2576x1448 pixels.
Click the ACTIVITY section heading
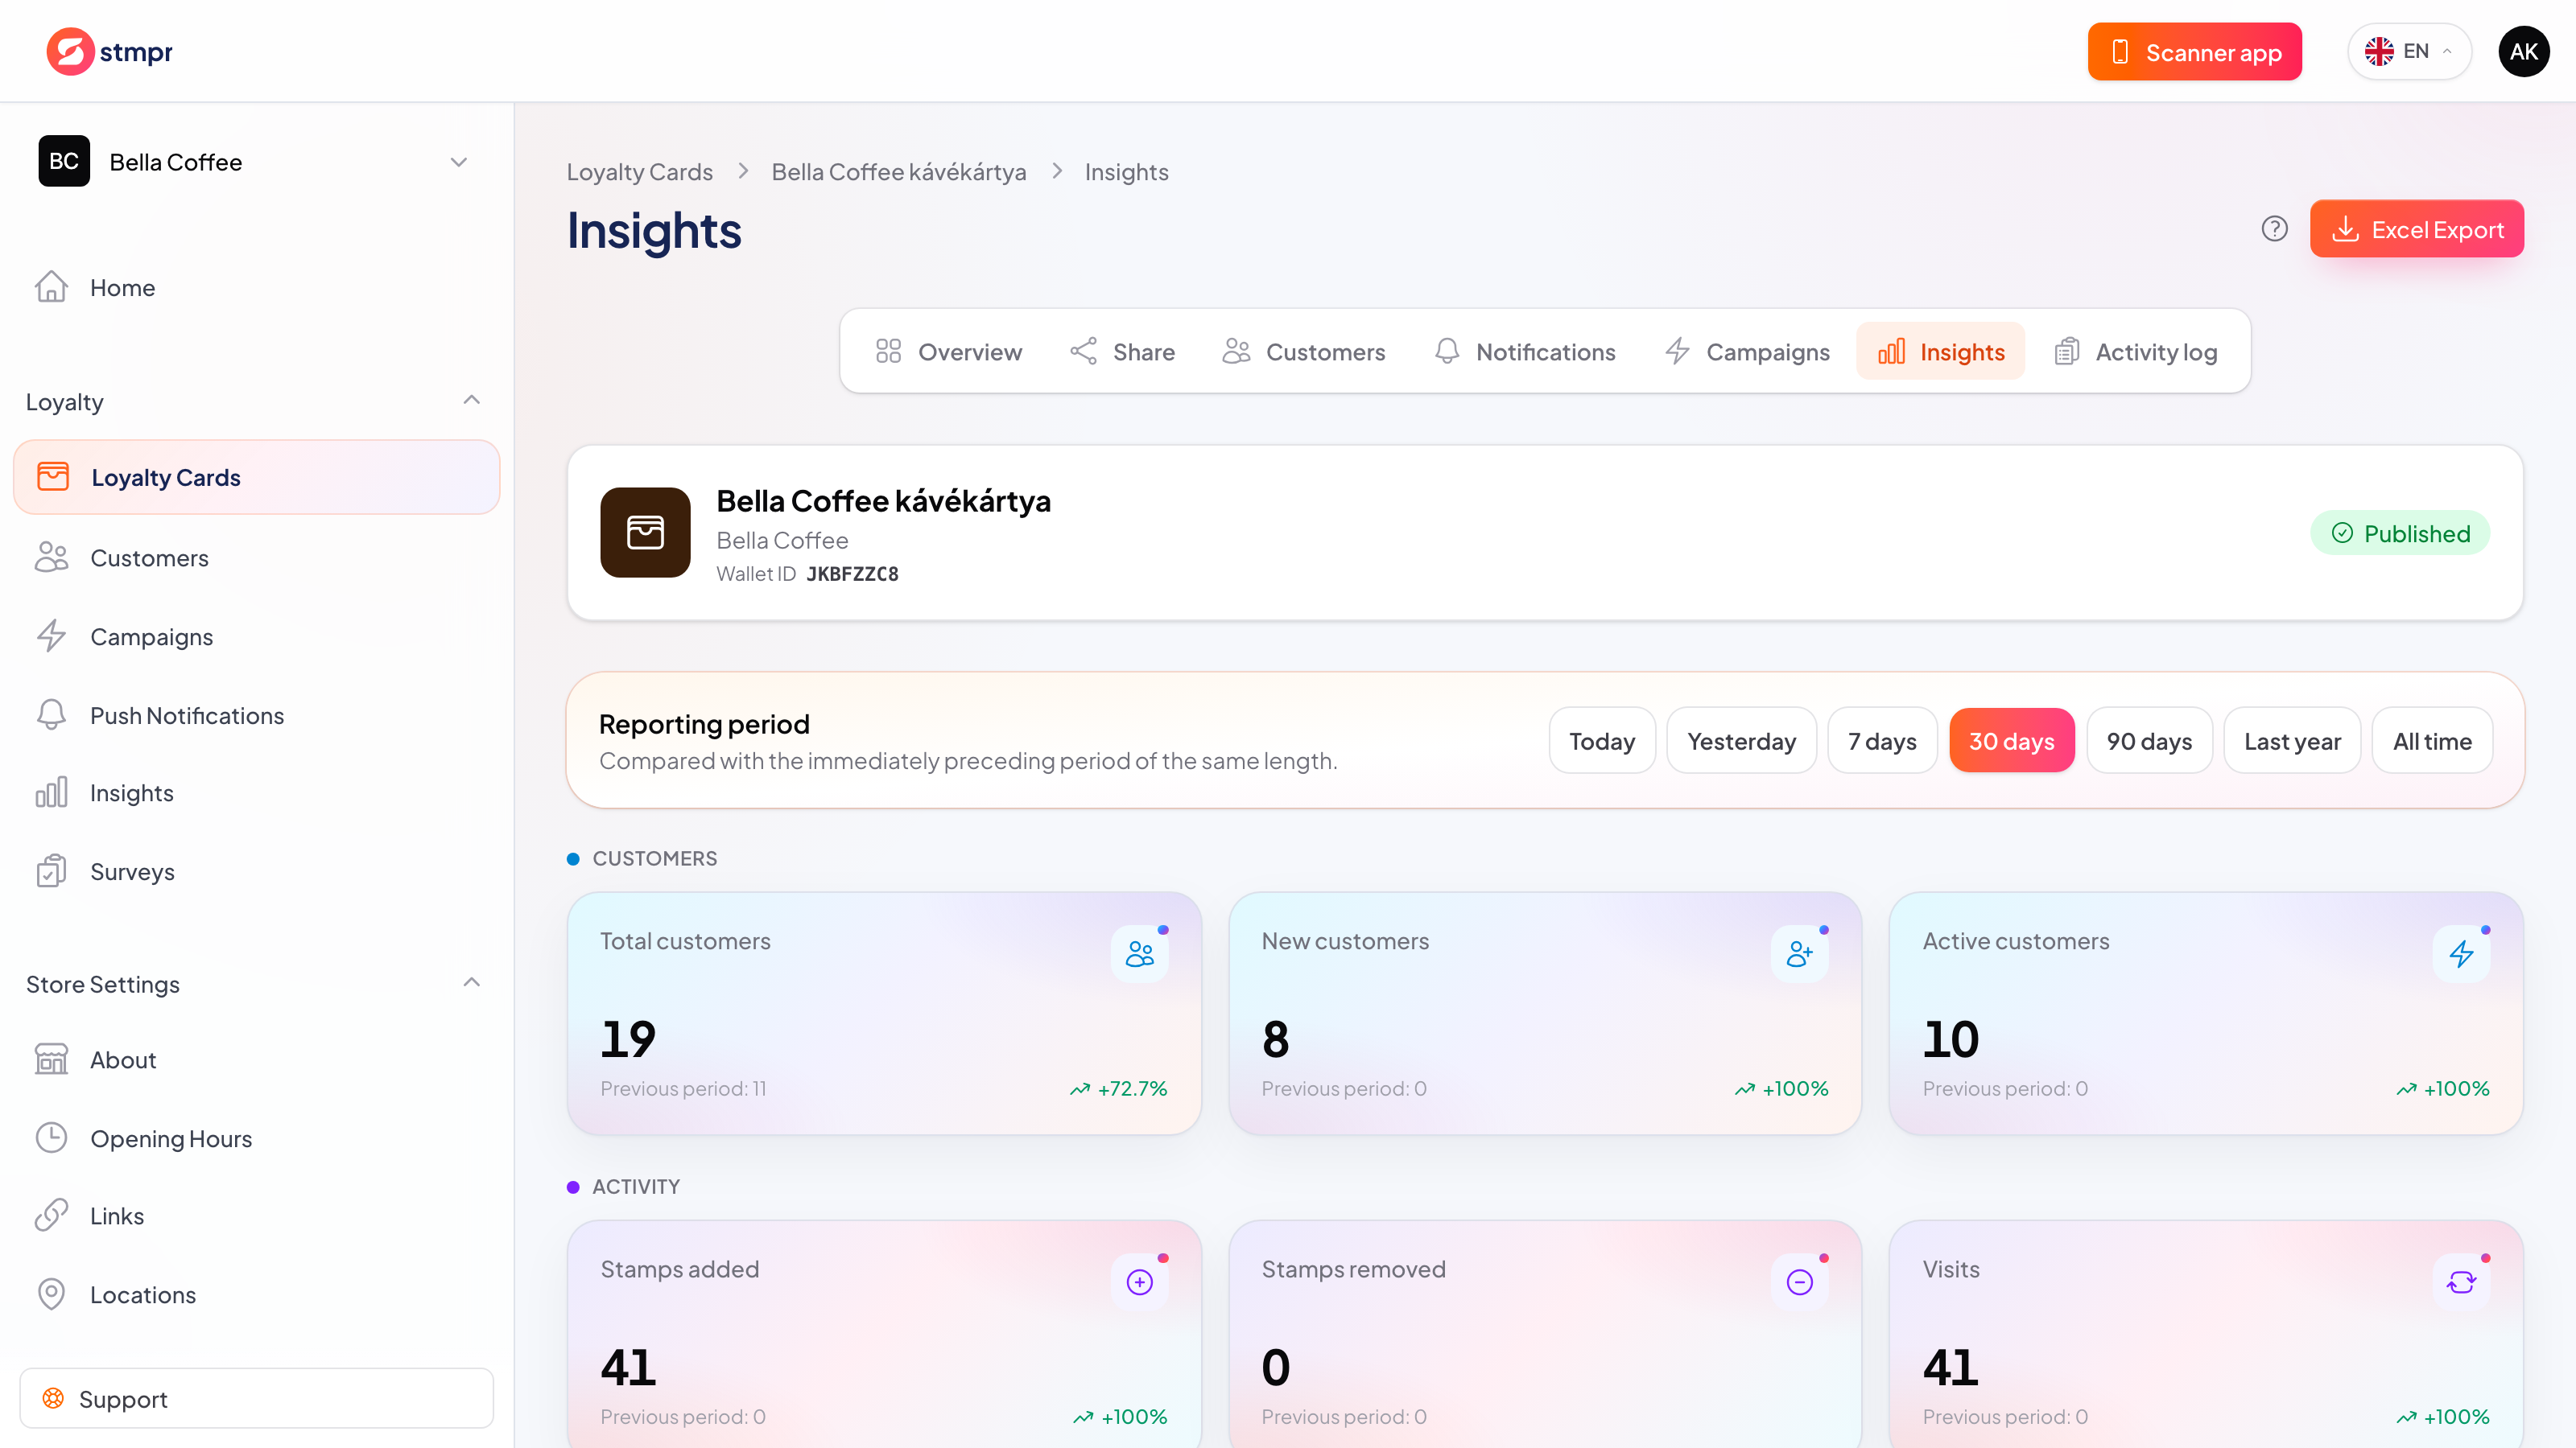[x=636, y=1187]
